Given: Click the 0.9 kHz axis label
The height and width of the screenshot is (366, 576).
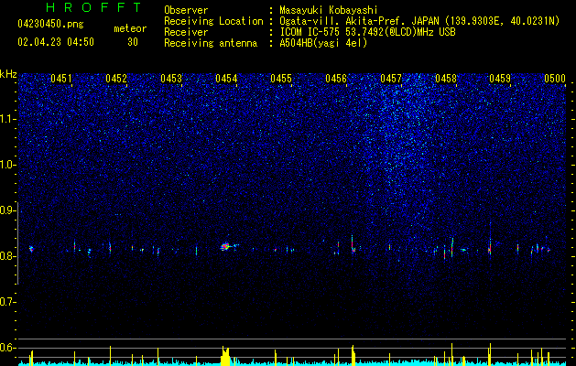Looking at the screenshot, I should click(7, 210).
